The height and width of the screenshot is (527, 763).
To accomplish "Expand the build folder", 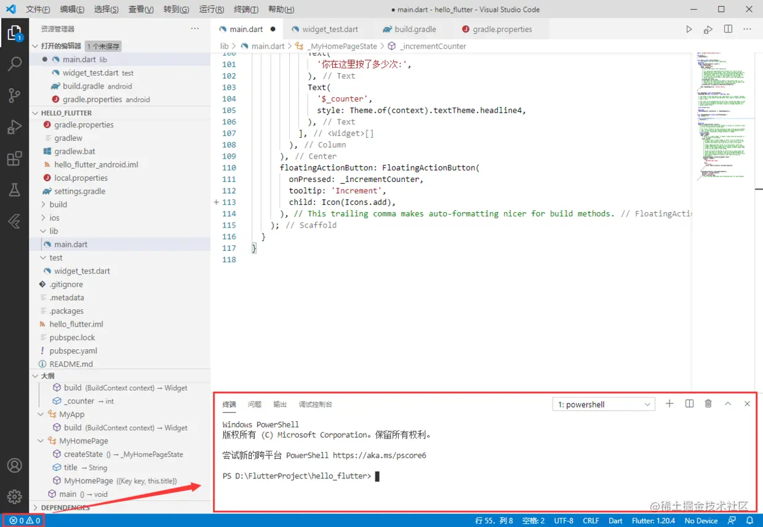I will (x=43, y=204).
